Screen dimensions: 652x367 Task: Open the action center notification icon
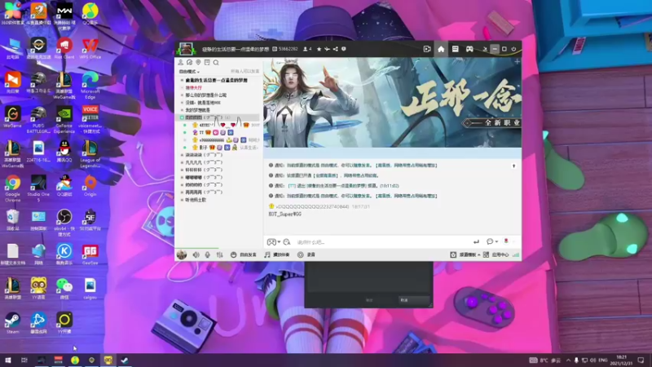(641, 360)
